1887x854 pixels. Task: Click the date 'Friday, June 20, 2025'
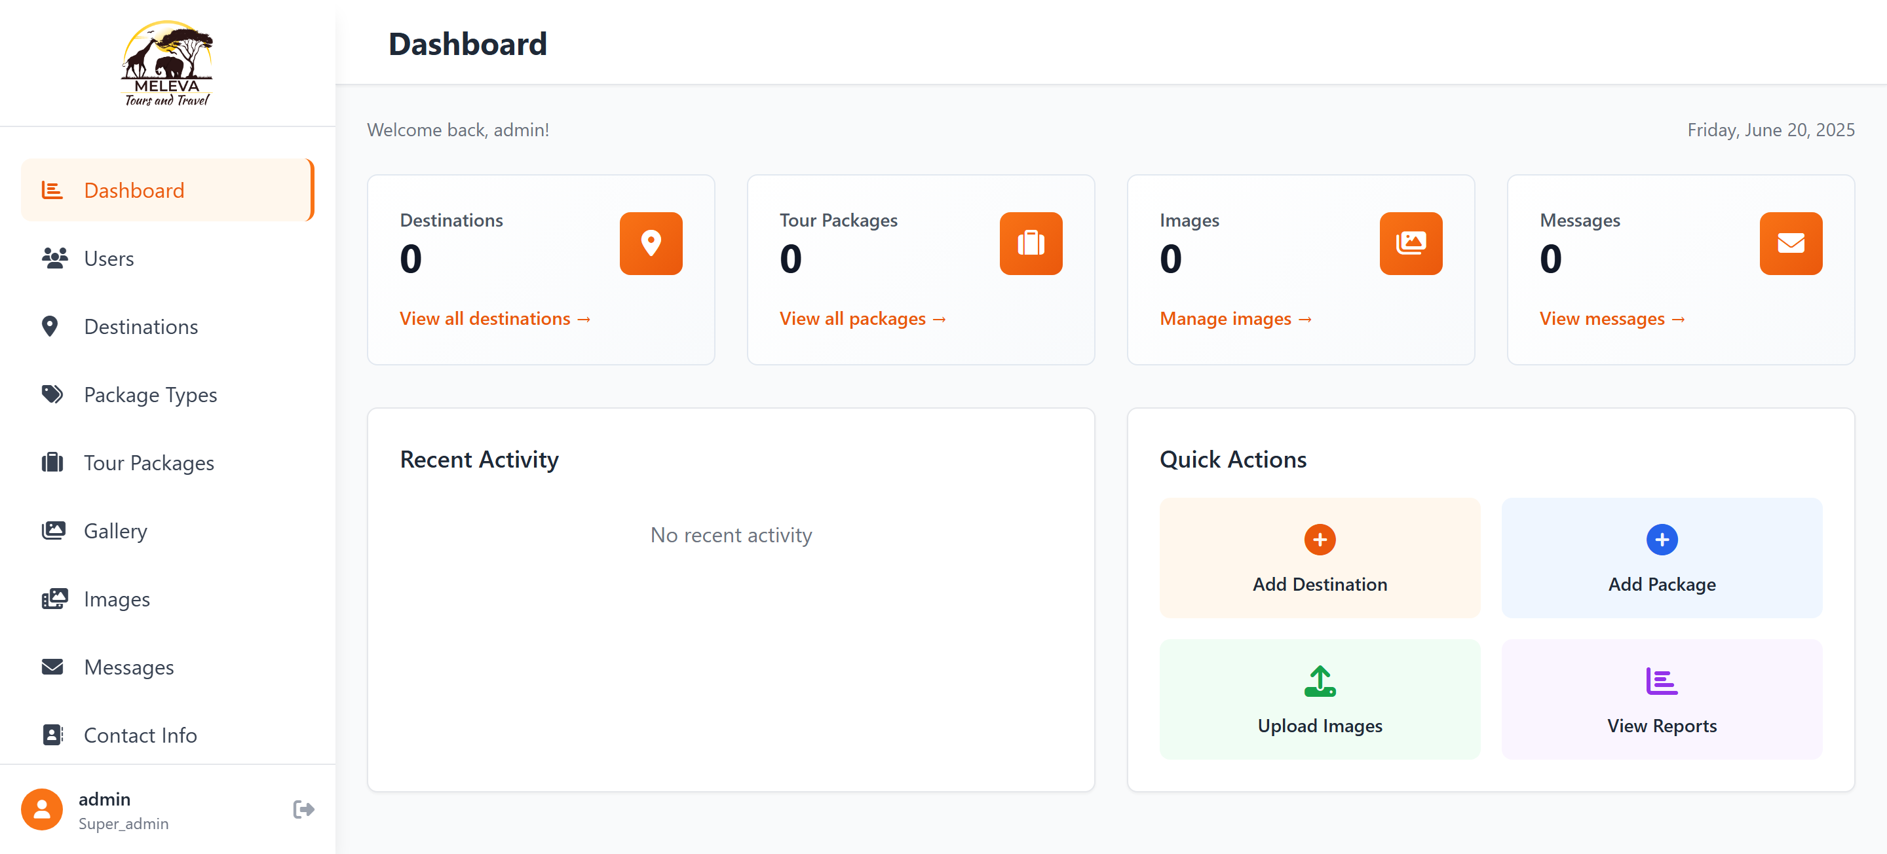point(1770,130)
